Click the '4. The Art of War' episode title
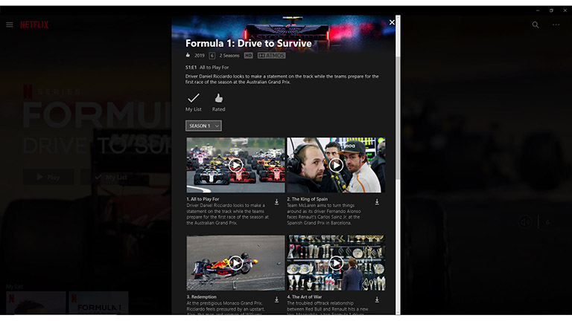Image resolution: width=572 pixels, height=321 pixels. 304,297
